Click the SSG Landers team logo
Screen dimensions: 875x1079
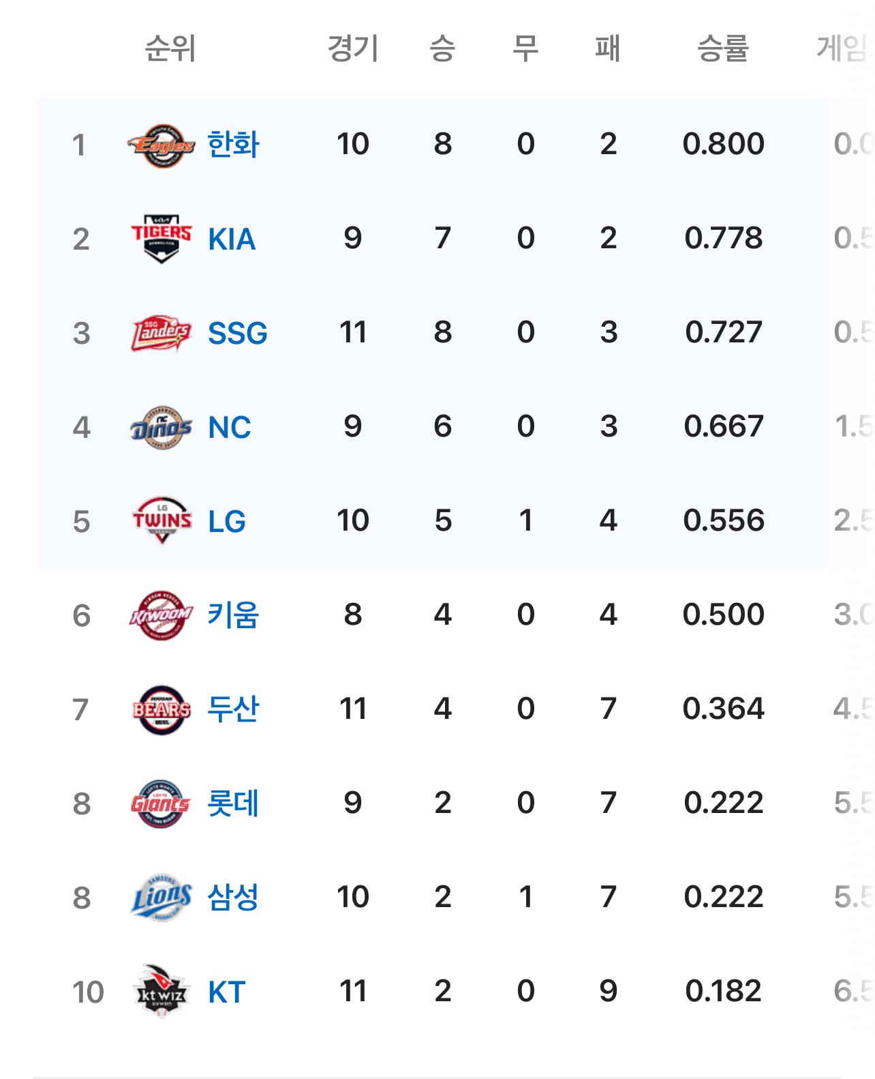pyautogui.click(x=162, y=334)
